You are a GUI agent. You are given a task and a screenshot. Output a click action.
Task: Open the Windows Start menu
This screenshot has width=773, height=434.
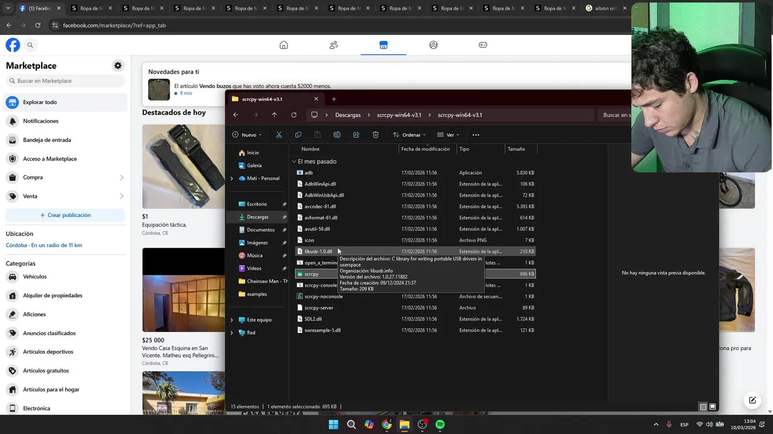[333, 425]
